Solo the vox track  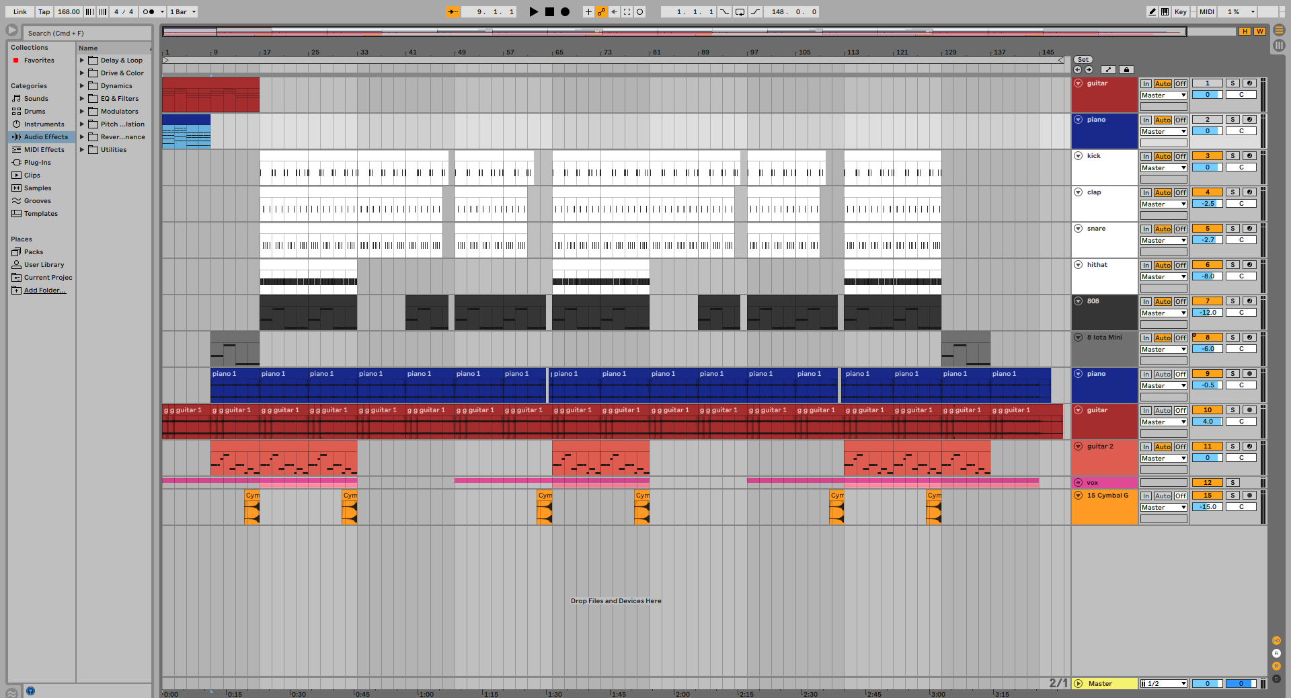pos(1233,482)
